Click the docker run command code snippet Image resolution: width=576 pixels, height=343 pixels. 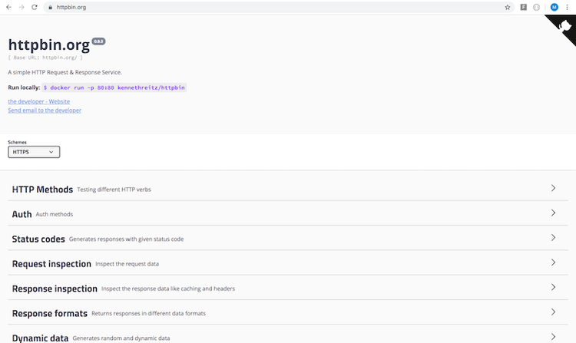[114, 87]
